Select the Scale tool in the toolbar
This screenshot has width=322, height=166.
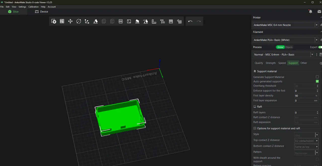pyautogui.click(x=87, y=21)
